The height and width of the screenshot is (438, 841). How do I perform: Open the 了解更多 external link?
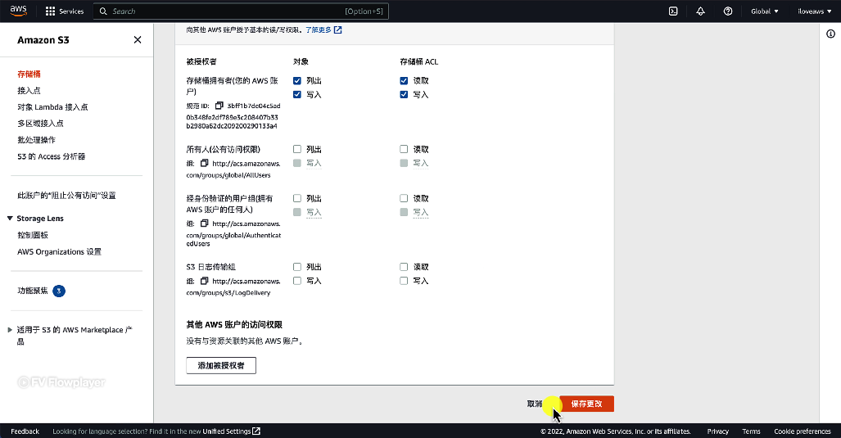[x=323, y=30]
